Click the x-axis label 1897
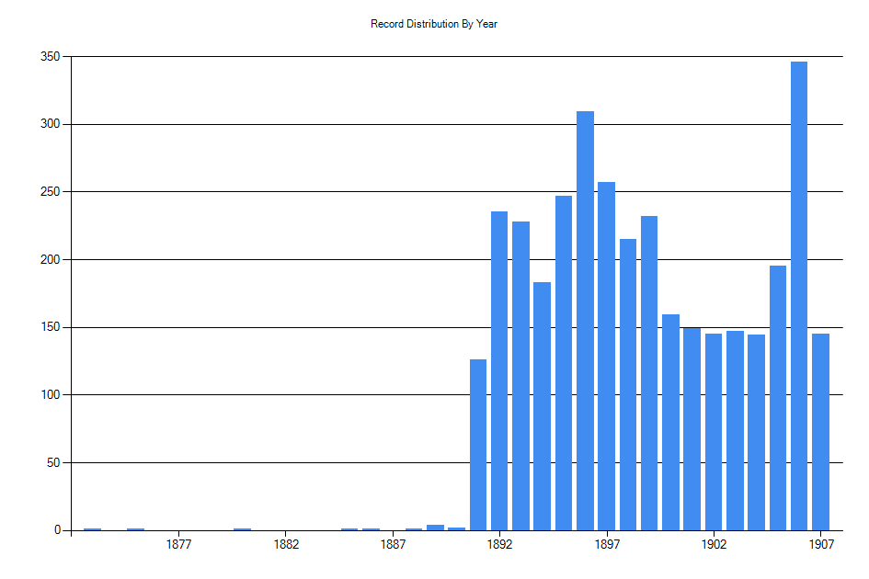 pos(607,545)
